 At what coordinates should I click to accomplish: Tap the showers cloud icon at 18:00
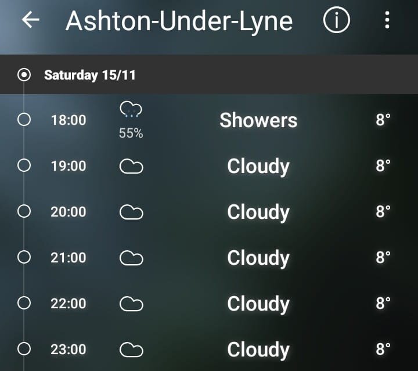[131, 110]
